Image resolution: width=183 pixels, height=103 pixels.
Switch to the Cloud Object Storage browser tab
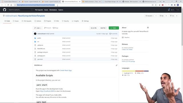[x=111, y=2]
